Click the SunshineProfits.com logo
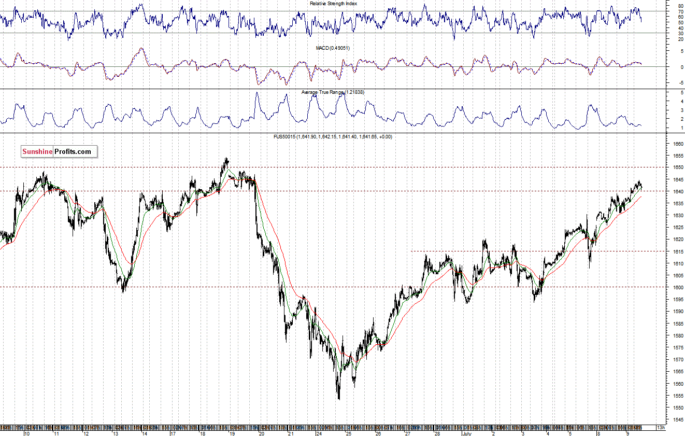Viewport: 685px width, 436px height. point(59,151)
